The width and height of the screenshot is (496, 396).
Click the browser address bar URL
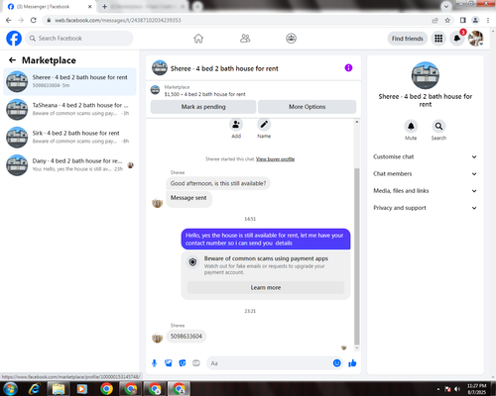118,20
